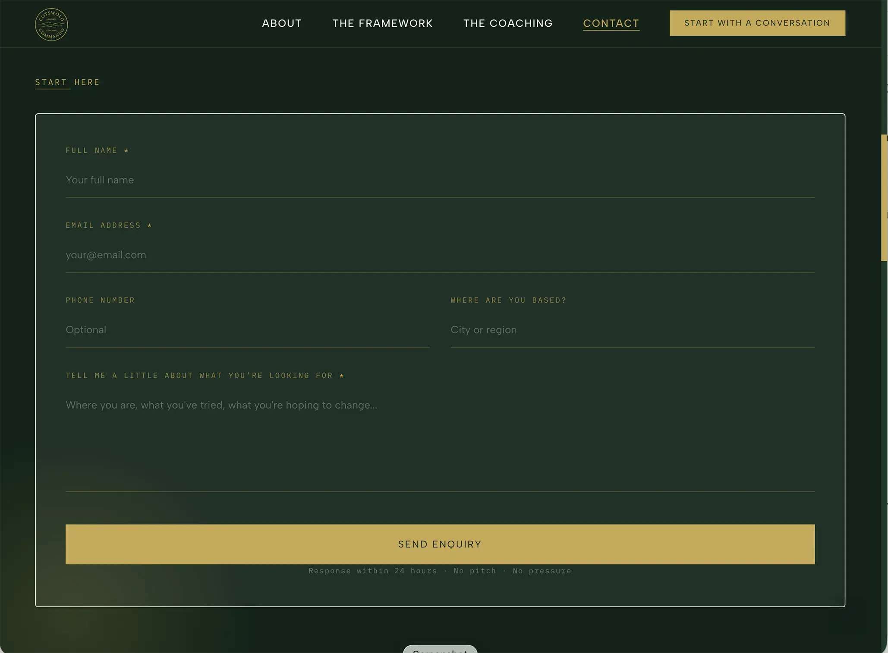Select the optional Phone Number field

pos(248,330)
